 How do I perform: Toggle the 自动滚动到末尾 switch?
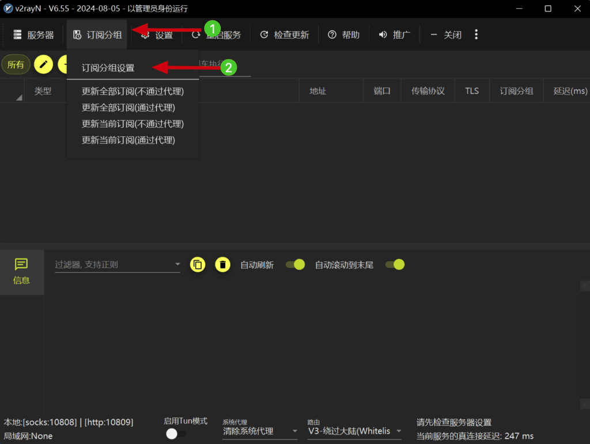point(395,265)
